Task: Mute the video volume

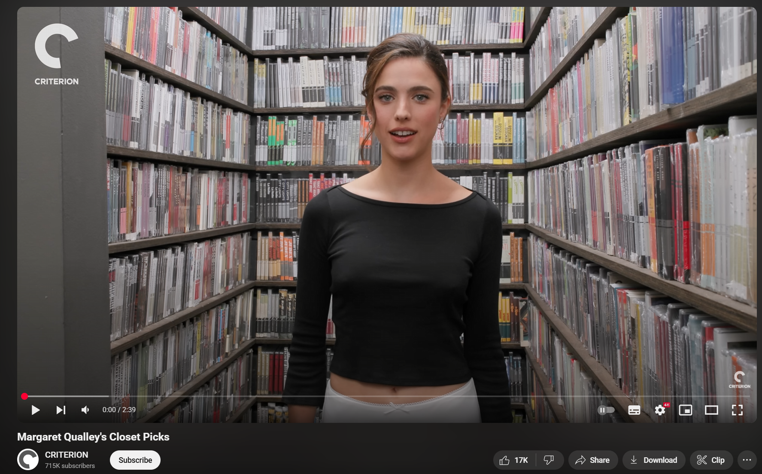Action: 85,410
